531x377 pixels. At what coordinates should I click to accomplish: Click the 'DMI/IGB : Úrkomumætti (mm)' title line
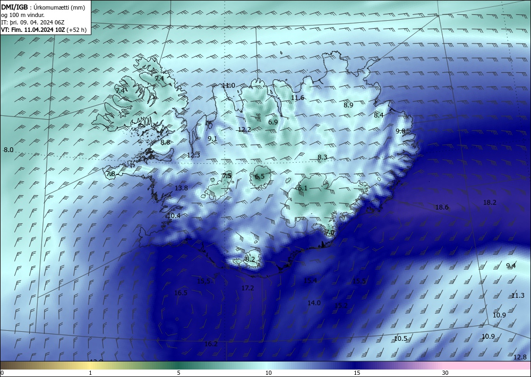point(43,8)
